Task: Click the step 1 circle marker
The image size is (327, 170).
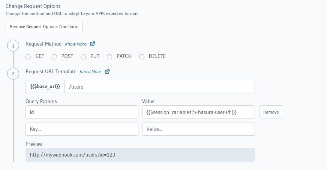Action: 13,46
